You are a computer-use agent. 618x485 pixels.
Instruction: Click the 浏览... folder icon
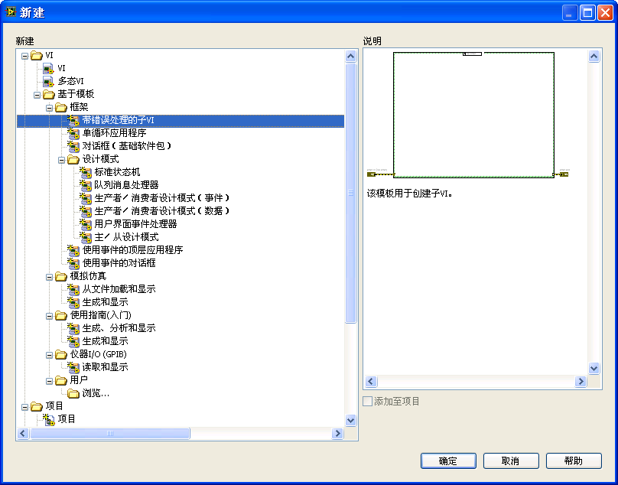click(73, 393)
